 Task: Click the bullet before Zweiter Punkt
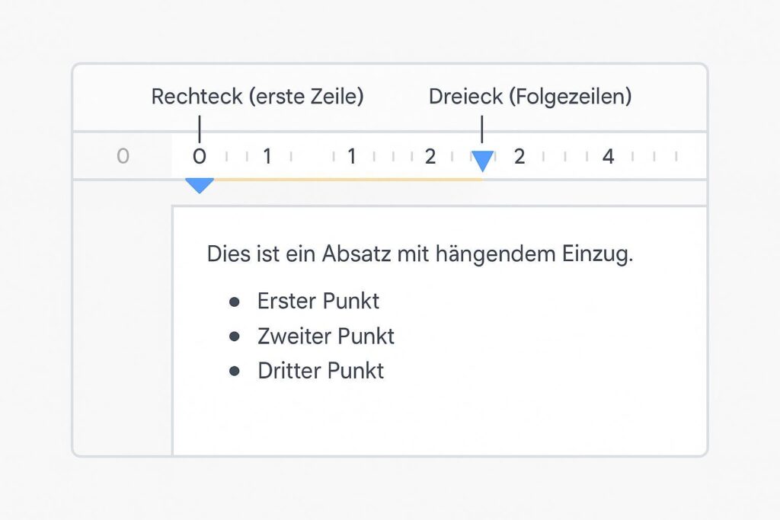(235, 336)
